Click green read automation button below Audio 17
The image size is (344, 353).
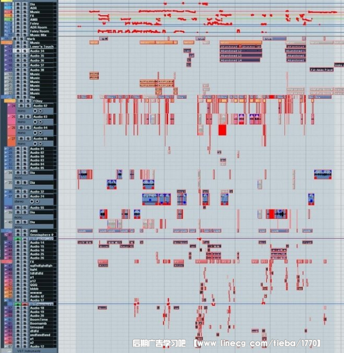coord(18,304)
